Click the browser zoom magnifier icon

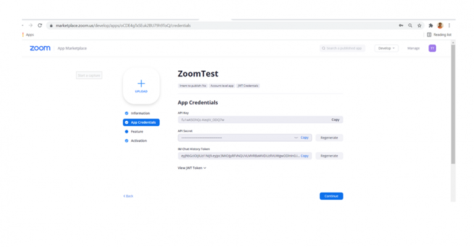click(410, 26)
